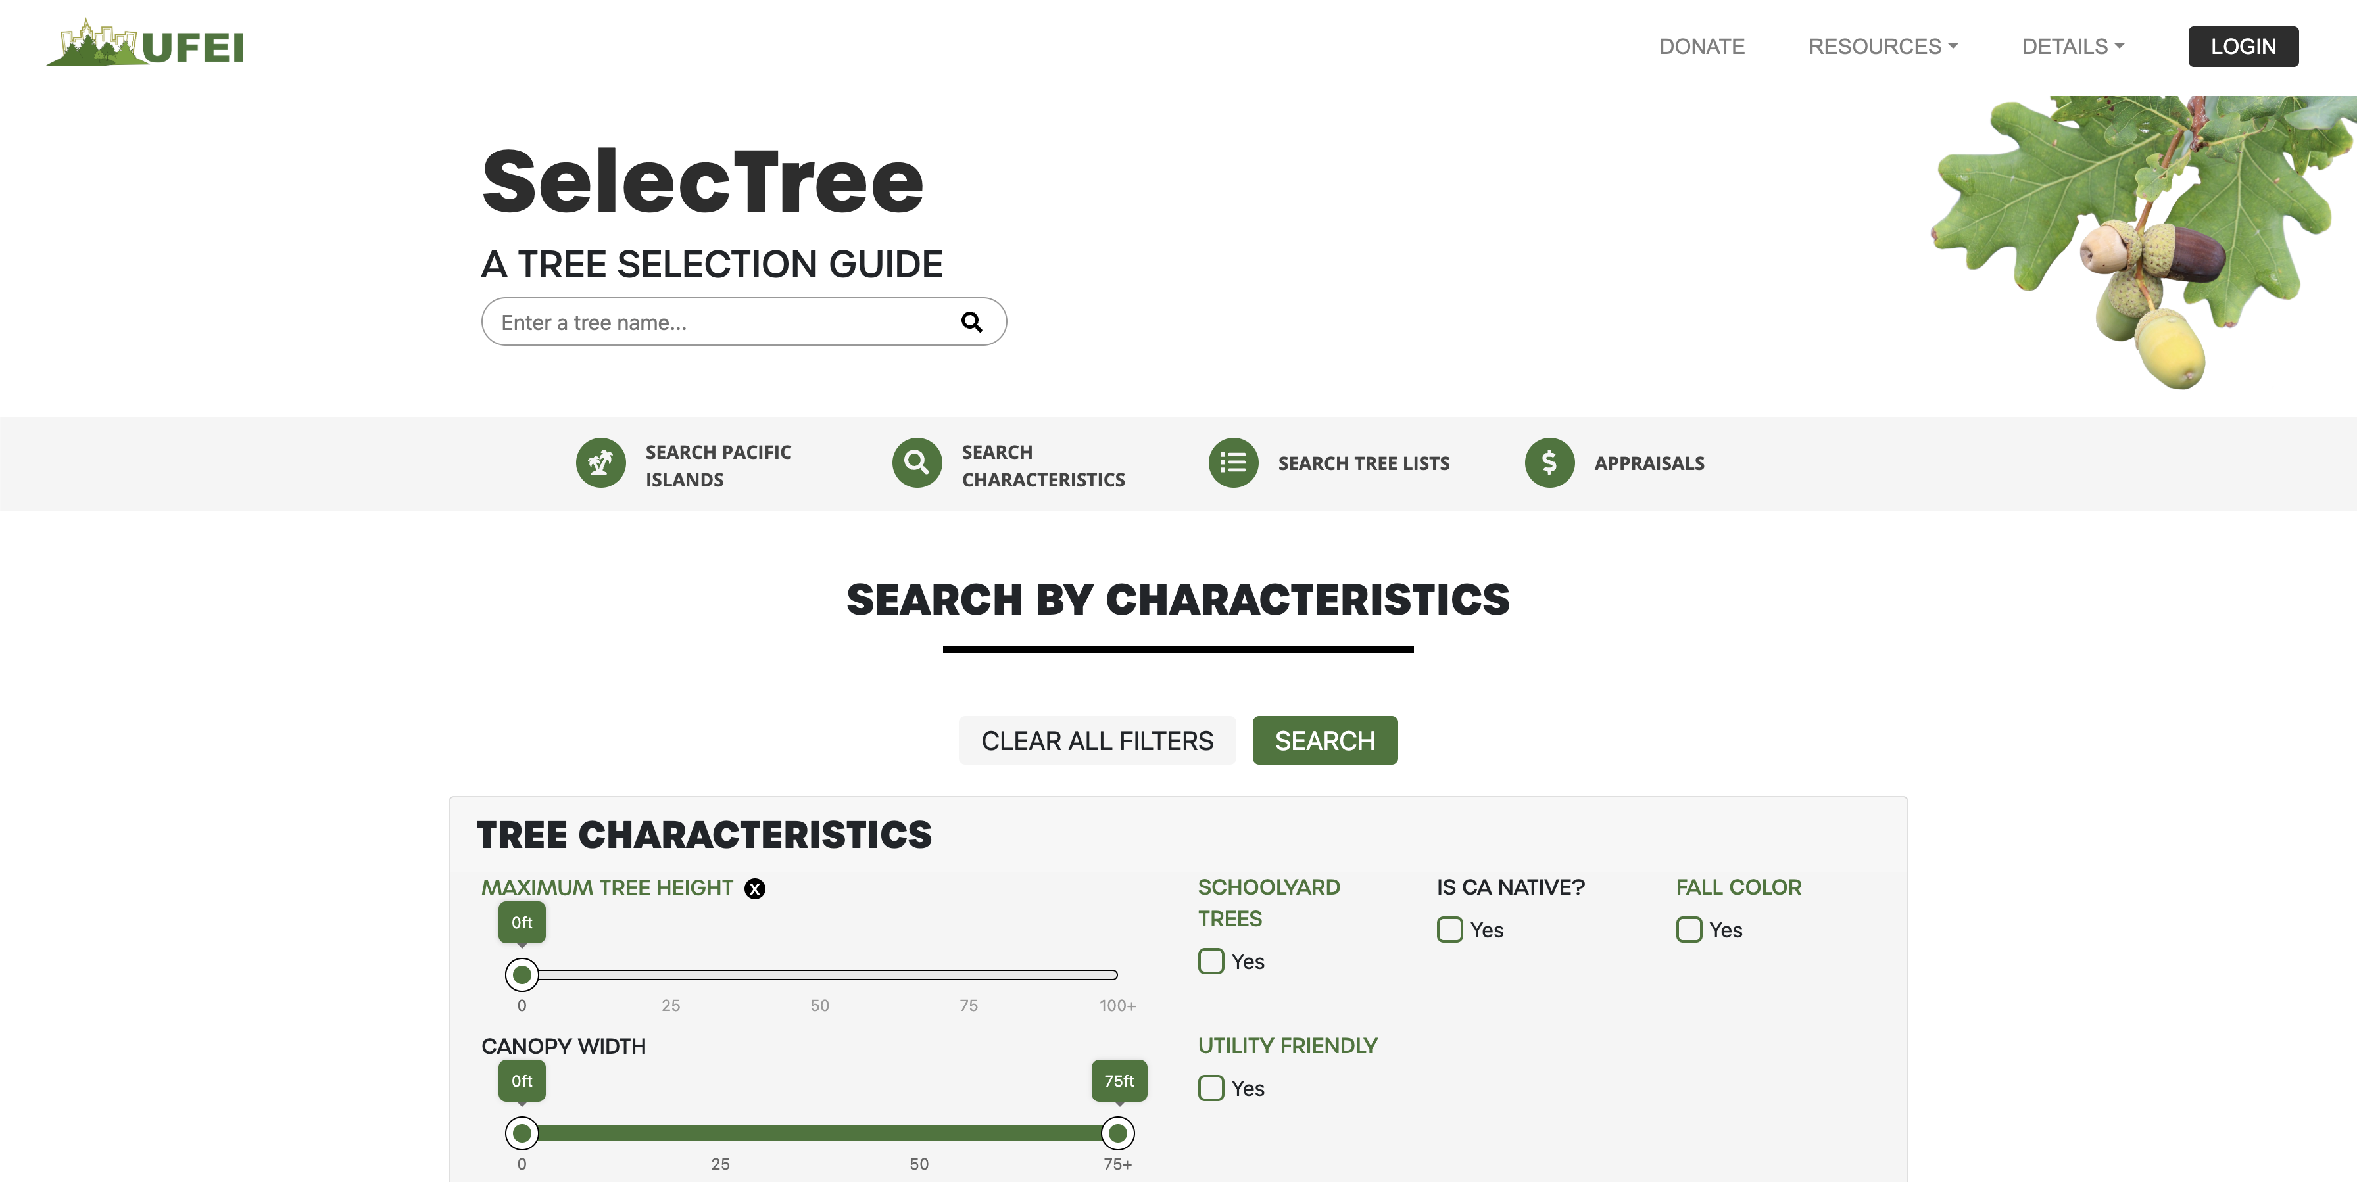Image resolution: width=2357 pixels, height=1182 pixels.
Task: Click the Appraisals dollar sign icon
Action: point(1549,463)
